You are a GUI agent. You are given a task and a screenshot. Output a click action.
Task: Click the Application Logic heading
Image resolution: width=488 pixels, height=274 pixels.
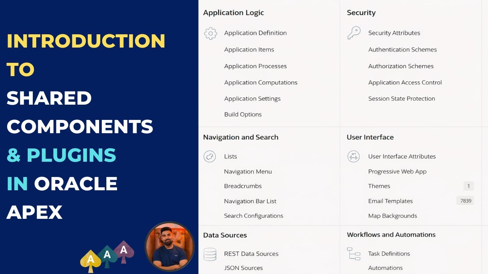tap(233, 13)
